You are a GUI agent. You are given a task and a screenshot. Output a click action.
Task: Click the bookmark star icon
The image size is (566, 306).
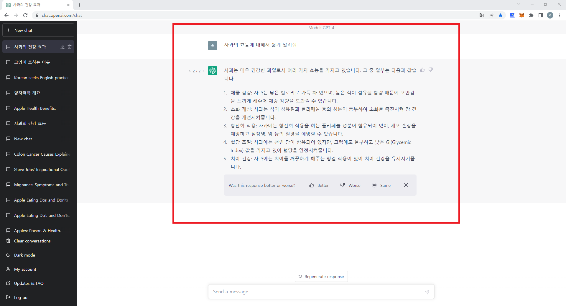pos(501,15)
